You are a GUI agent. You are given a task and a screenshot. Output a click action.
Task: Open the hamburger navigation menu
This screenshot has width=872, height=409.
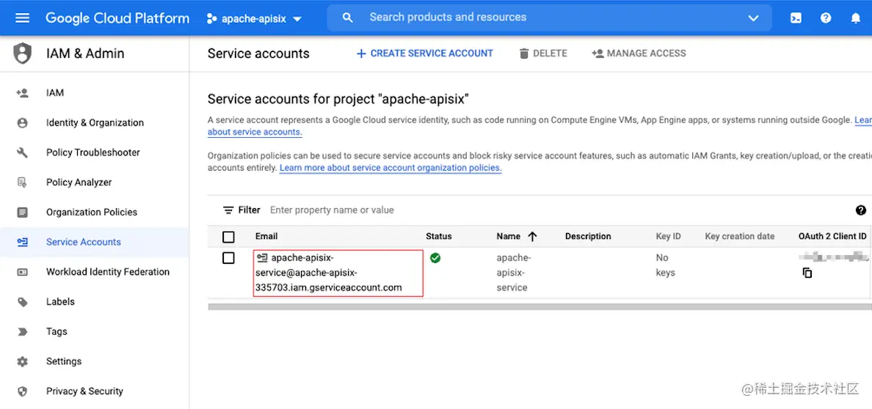(x=22, y=18)
